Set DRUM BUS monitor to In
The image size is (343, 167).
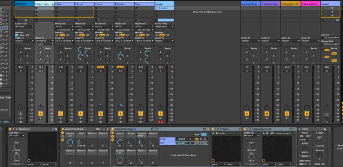17,35
